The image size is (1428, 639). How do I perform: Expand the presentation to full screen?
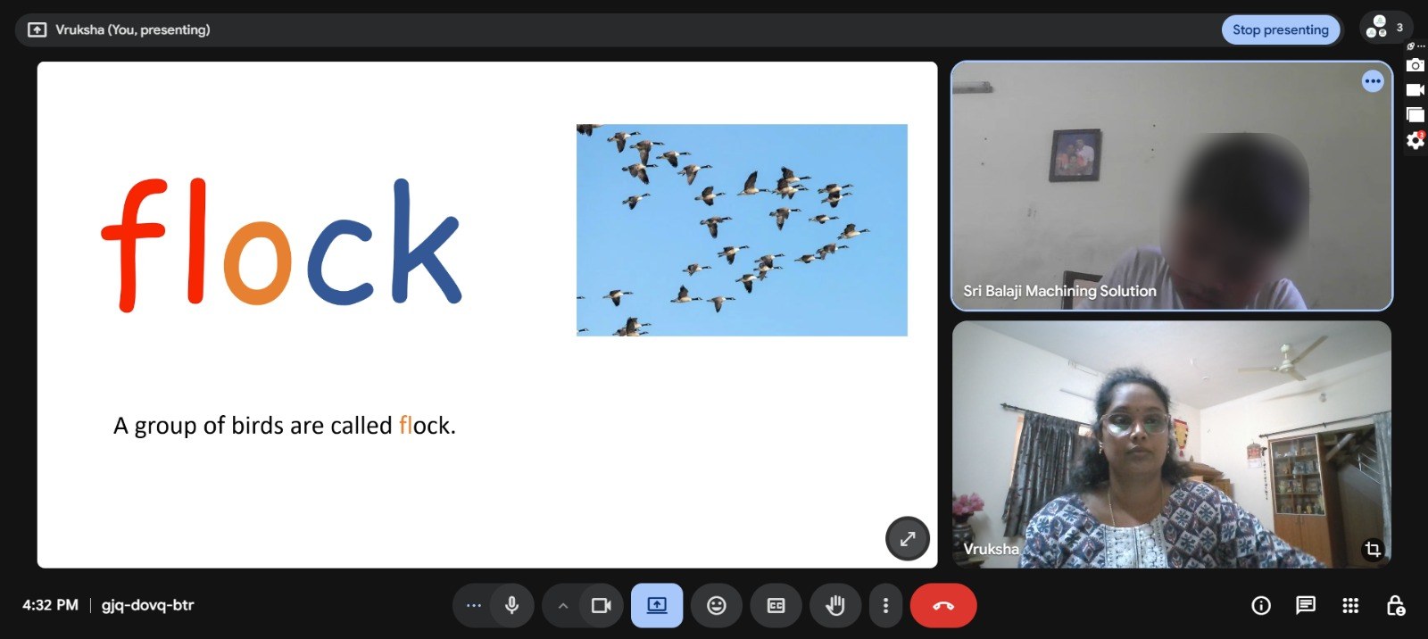pos(907,538)
